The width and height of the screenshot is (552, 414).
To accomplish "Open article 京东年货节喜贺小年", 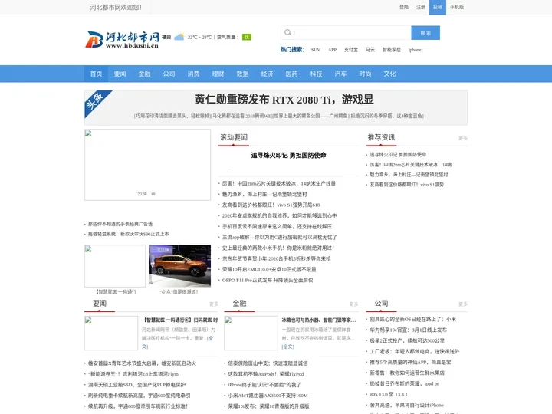I will [x=276, y=259].
